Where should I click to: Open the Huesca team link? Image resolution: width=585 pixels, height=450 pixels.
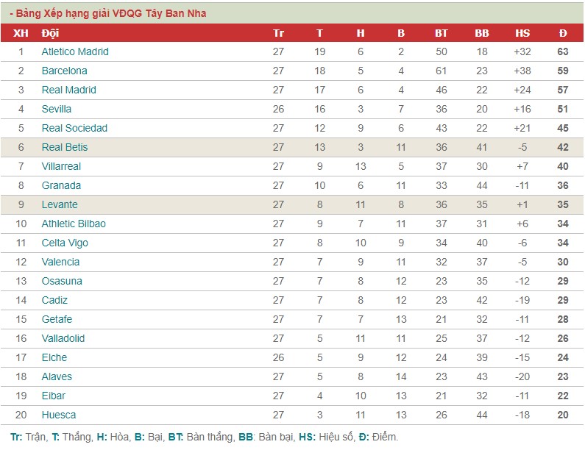coord(59,415)
